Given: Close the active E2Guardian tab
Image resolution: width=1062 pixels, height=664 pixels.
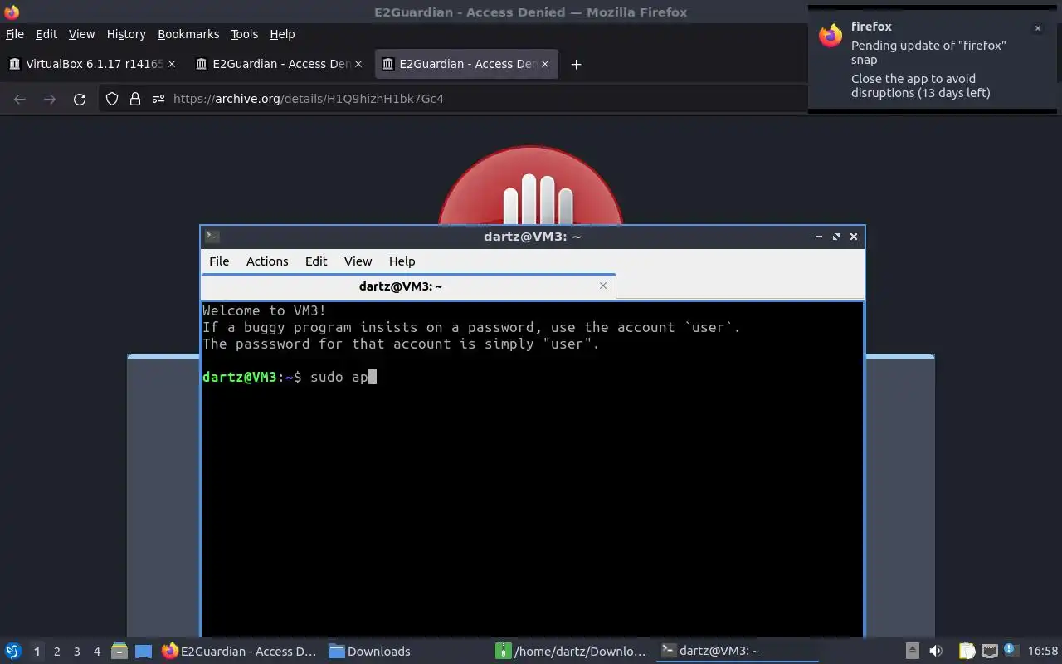Looking at the screenshot, I should click(545, 64).
